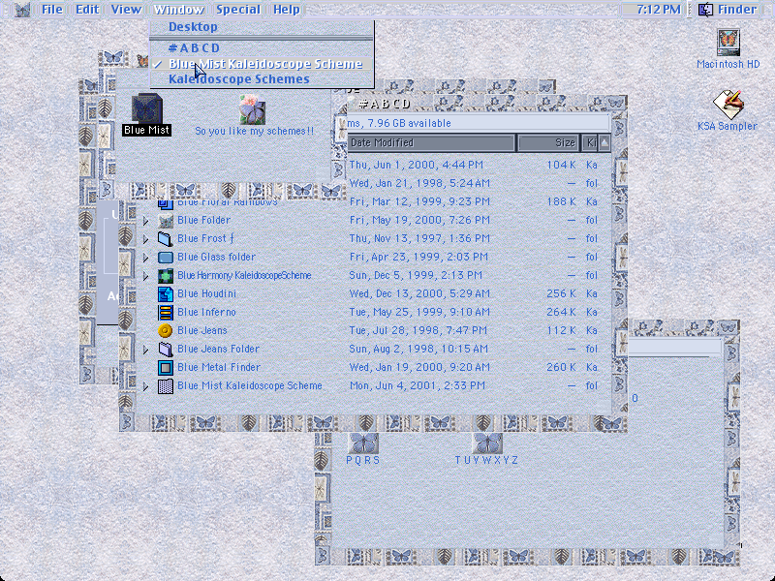775x581 pixels.
Task: Click the '256 K' size value
Action: [561, 294]
